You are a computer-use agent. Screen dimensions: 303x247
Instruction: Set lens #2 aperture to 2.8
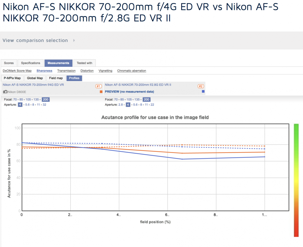pyautogui.click(x=121, y=105)
